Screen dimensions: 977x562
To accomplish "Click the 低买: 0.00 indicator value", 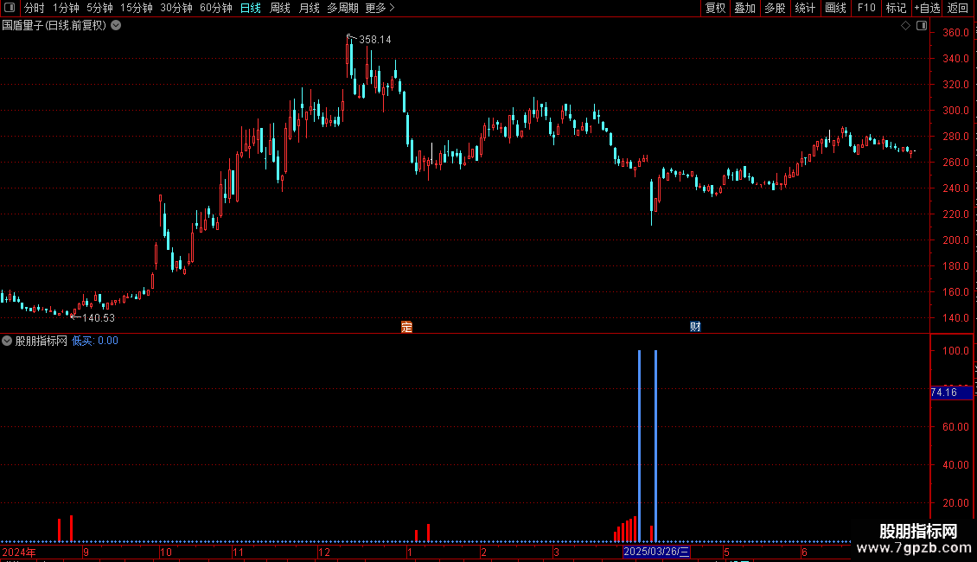I will click(x=95, y=341).
